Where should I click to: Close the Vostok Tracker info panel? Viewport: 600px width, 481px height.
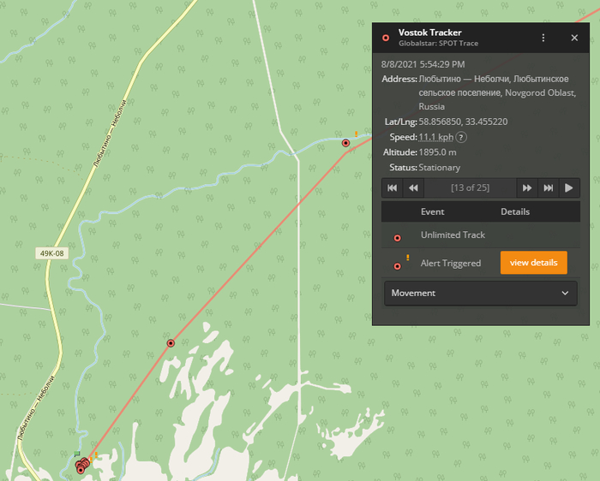click(574, 38)
